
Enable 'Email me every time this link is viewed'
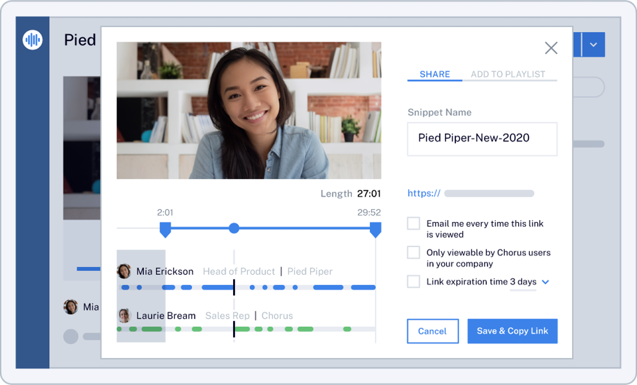[414, 224]
